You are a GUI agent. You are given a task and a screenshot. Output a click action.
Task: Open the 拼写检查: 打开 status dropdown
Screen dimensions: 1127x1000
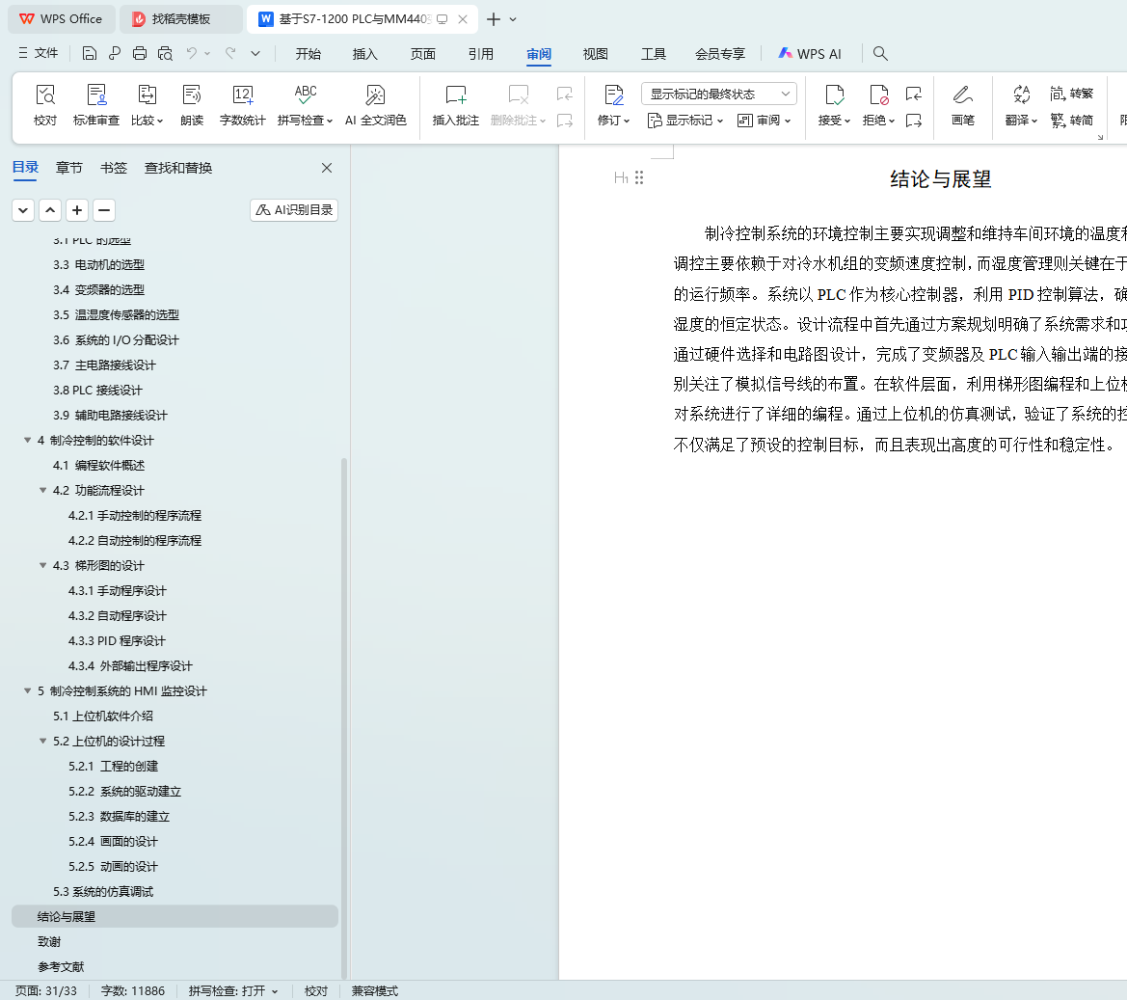click(x=233, y=990)
